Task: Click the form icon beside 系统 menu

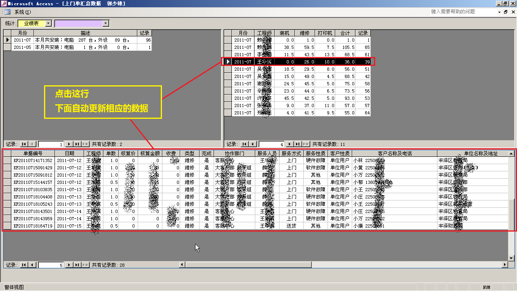Action: point(8,12)
